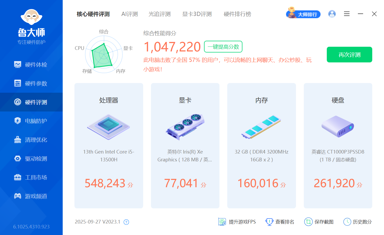Click 保存截图 crop icon
This screenshot has width=384, height=235.
click(x=308, y=222)
